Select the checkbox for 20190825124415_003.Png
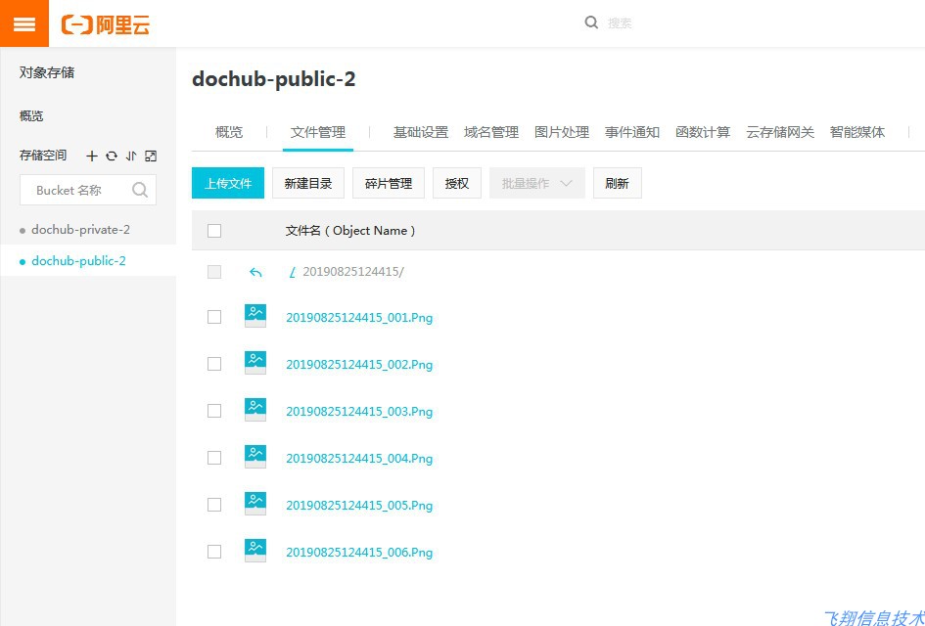The height and width of the screenshot is (626, 925). click(x=214, y=410)
